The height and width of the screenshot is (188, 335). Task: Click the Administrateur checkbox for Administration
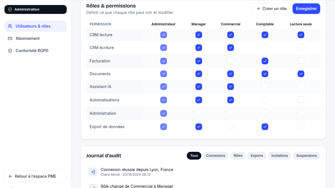[x=164, y=113]
